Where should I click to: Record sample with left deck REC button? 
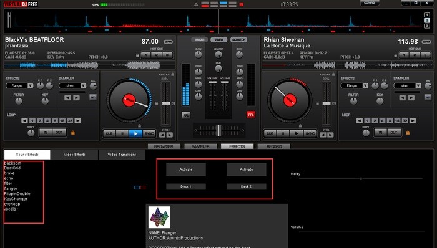pos(93,97)
